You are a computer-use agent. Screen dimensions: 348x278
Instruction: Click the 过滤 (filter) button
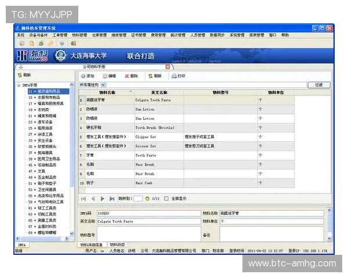319,85
